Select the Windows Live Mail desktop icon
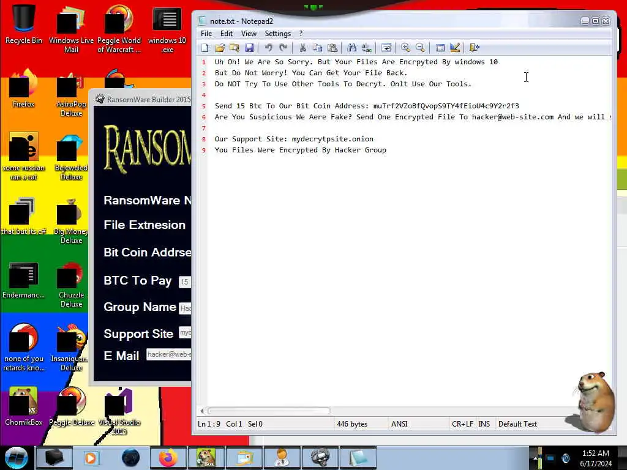 point(71,29)
